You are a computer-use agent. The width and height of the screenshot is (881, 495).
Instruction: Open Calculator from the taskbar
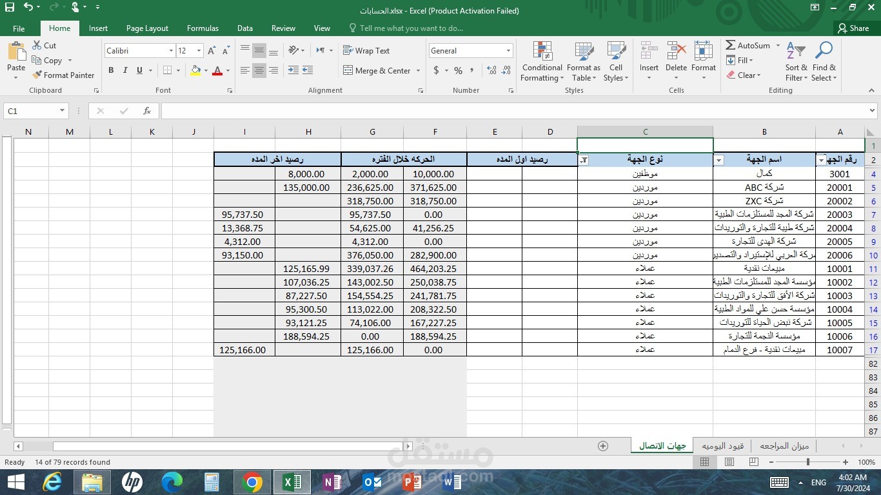(212, 482)
